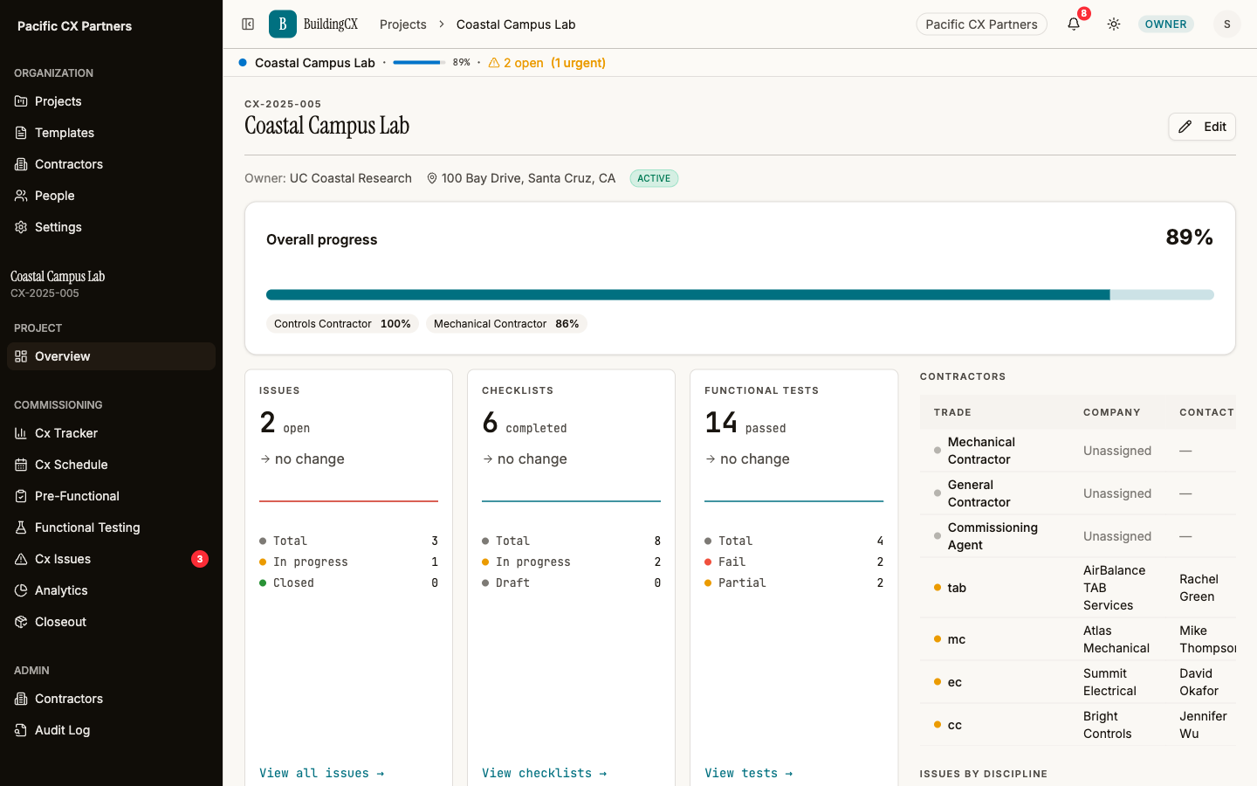Click Issues In progress row
Viewport: 1257px width, 786px height.
click(348, 562)
